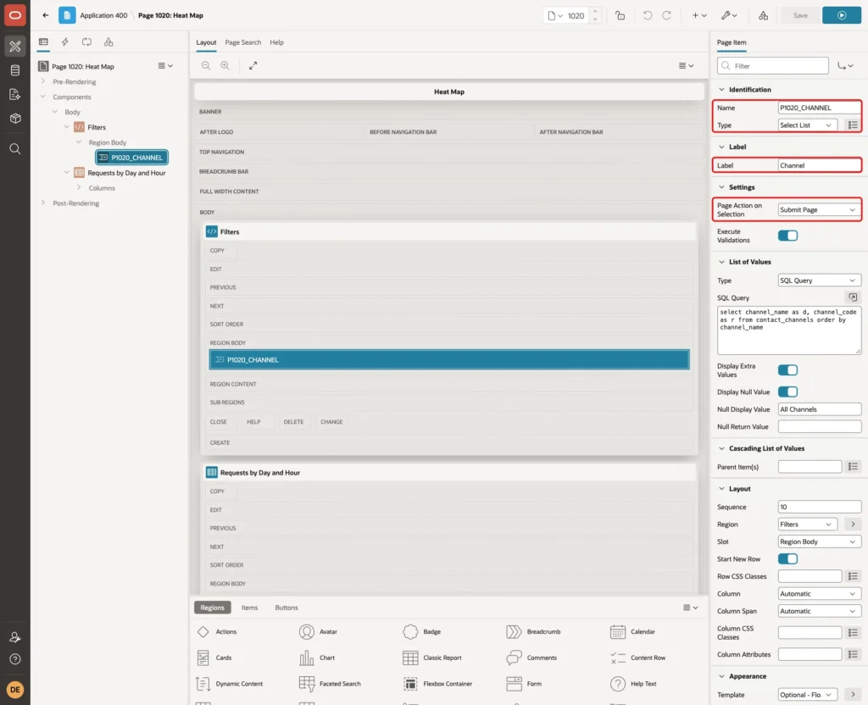Click the Null Display Value field
This screenshot has height=705, width=868.
[820, 409]
